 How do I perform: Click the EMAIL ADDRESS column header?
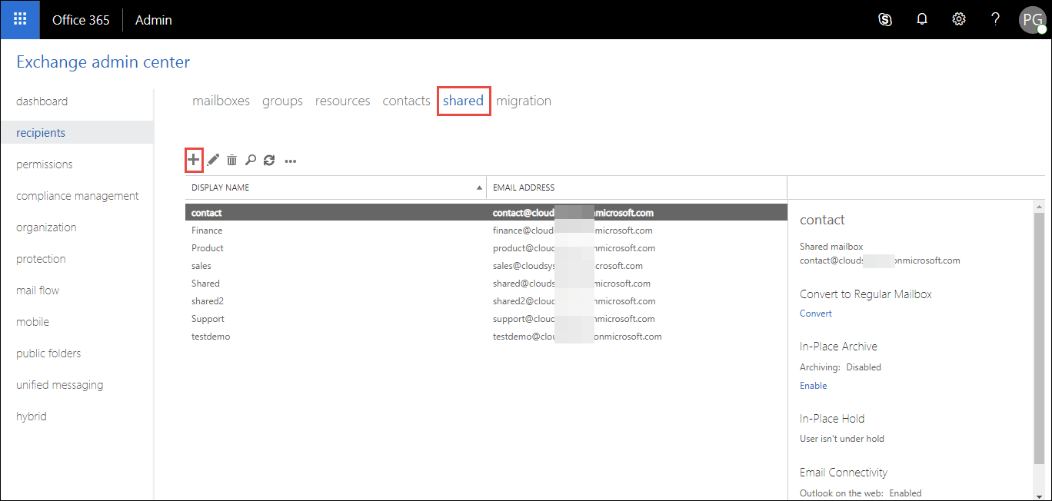524,187
